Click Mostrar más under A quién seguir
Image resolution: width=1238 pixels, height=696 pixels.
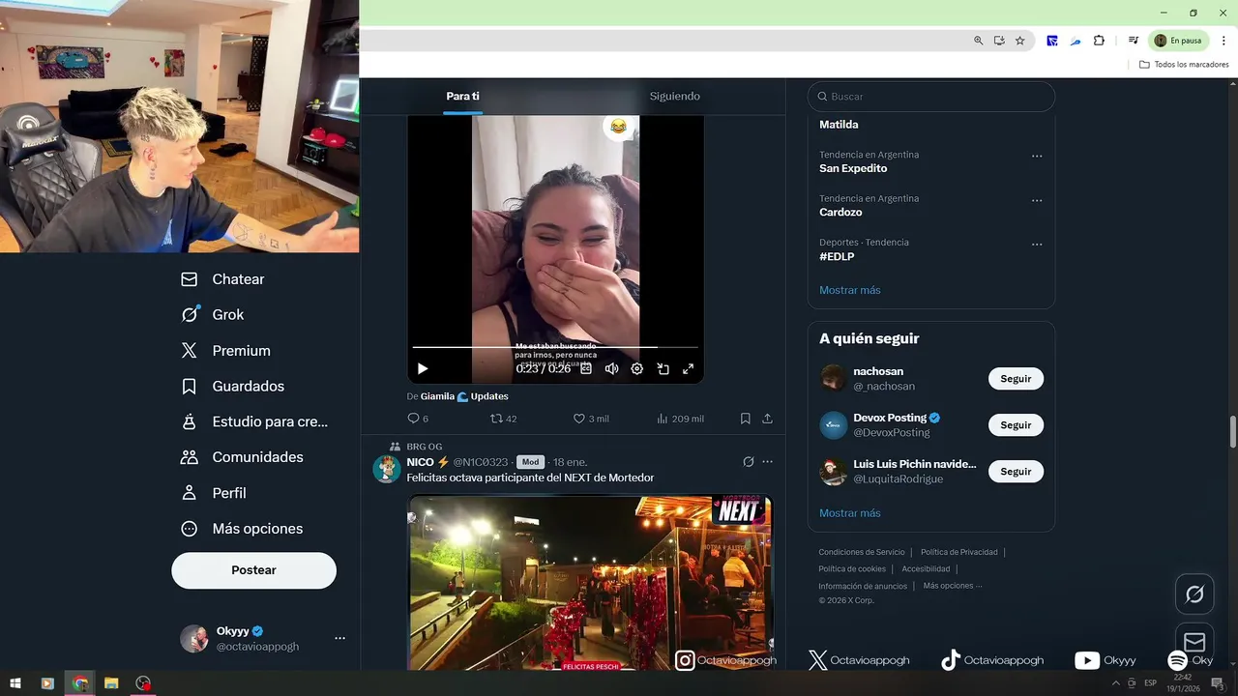850,513
